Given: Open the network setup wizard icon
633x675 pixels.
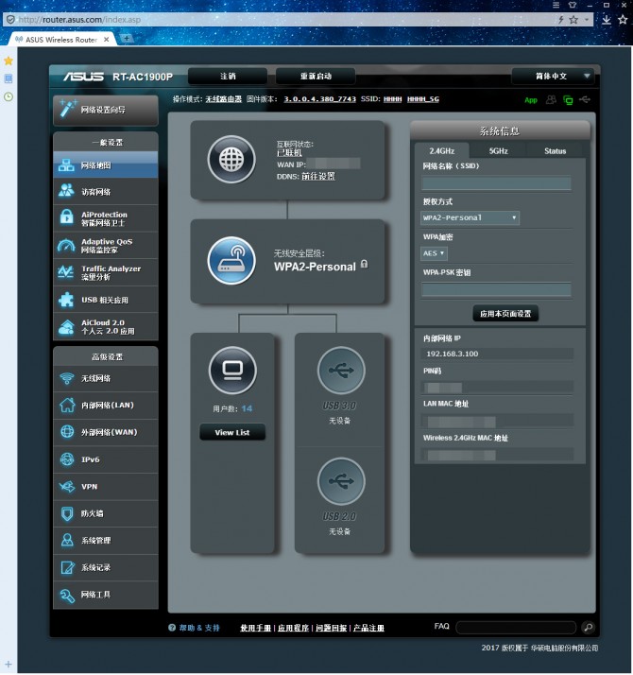Looking at the screenshot, I should click(68, 109).
